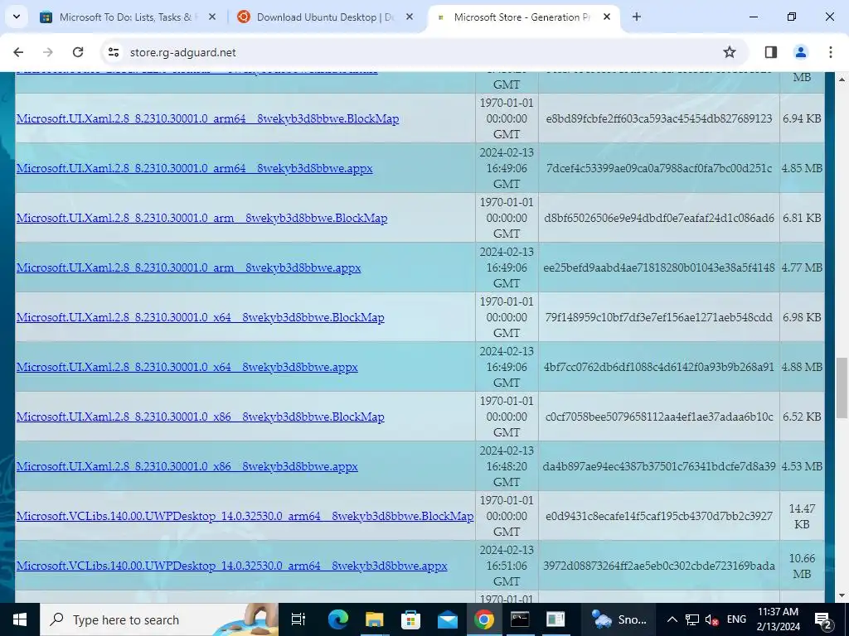The width and height of the screenshot is (849, 636).
Task: Click the 4.88 MB size cell
Action: pyautogui.click(x=802, y=367)
